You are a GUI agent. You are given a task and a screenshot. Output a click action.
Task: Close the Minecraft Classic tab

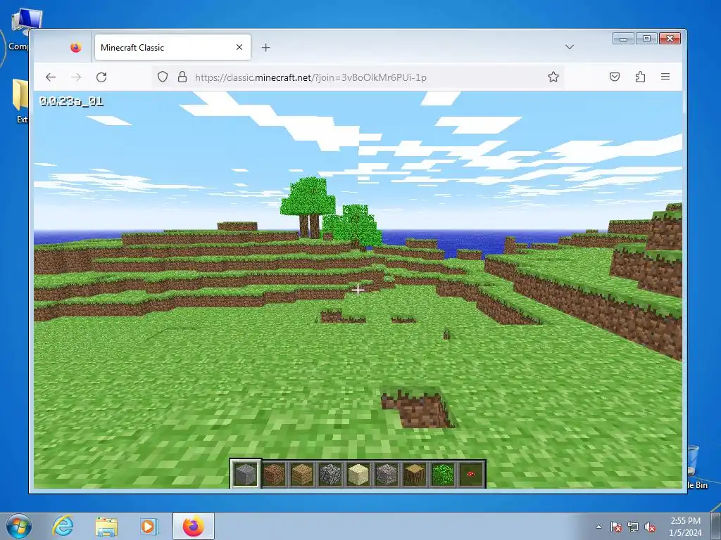(239, 47)
